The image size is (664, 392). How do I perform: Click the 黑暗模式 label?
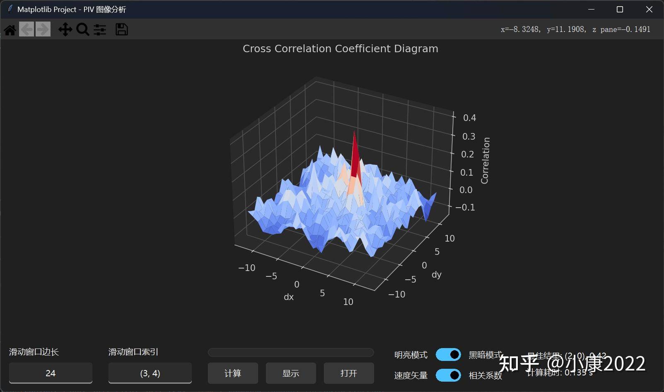tap(485, 355)
